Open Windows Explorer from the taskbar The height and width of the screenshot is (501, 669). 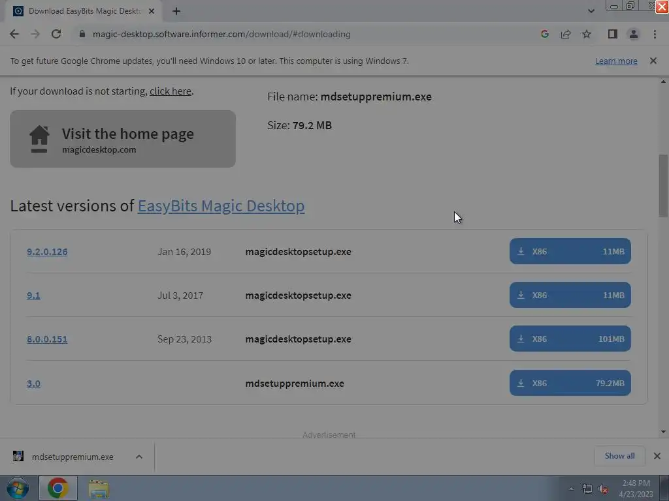point(99,488)
